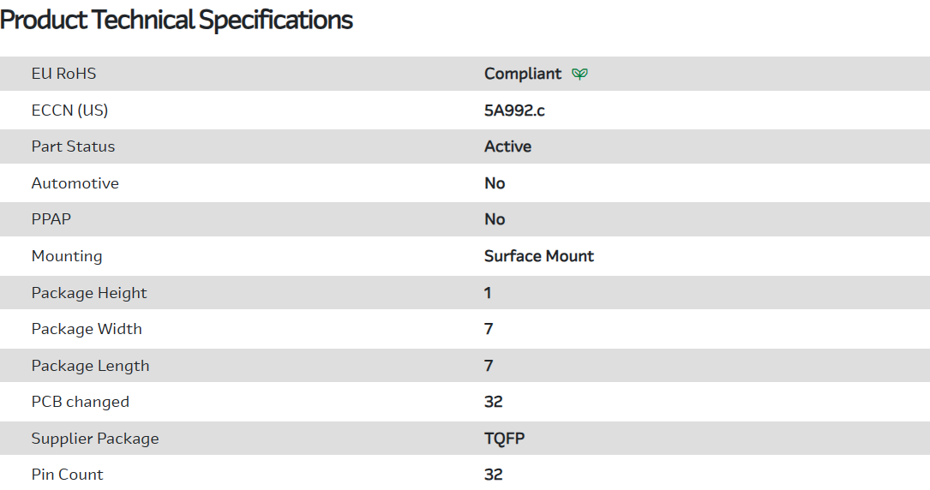
Task: Click the Package Length label
Action: [90, 366]
